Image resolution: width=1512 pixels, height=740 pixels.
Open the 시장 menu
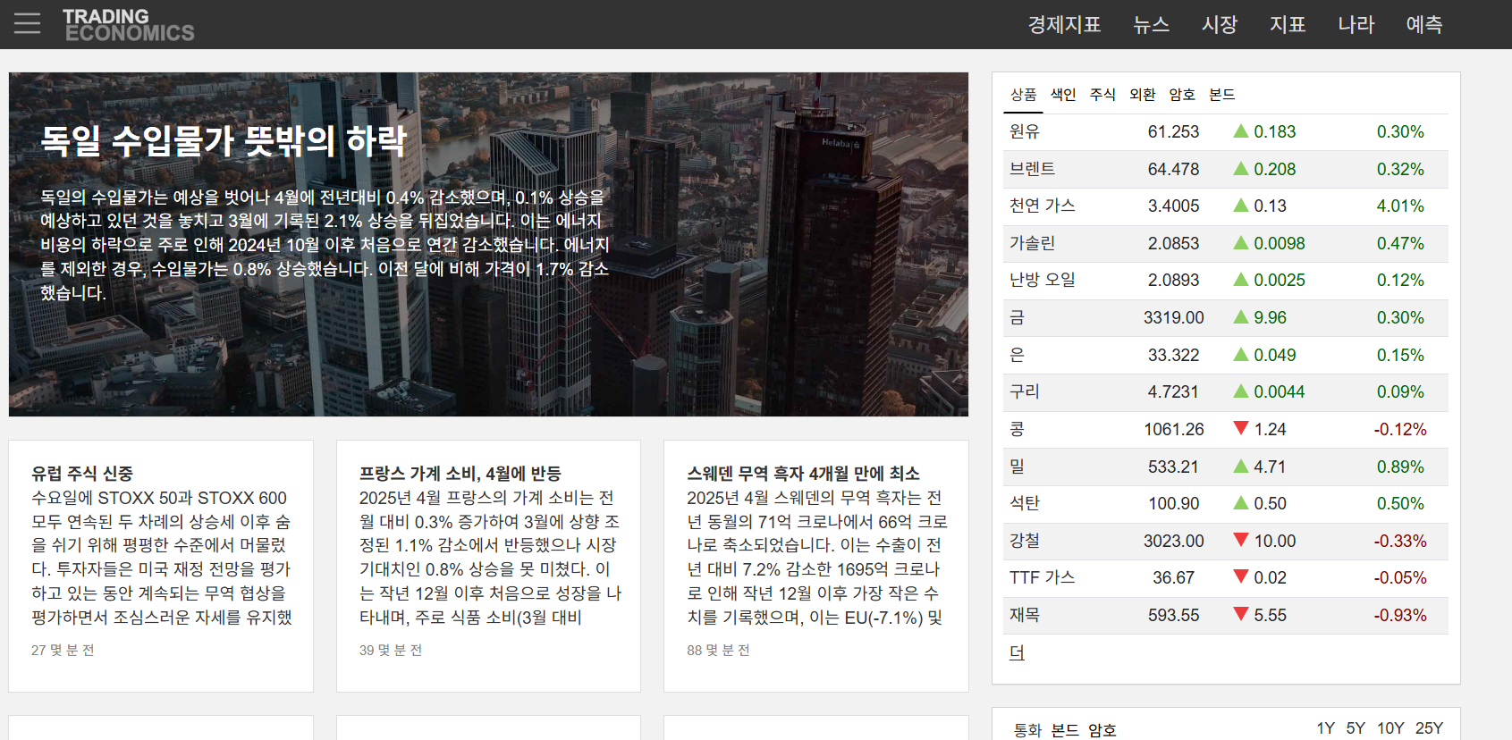(1220, 24)
